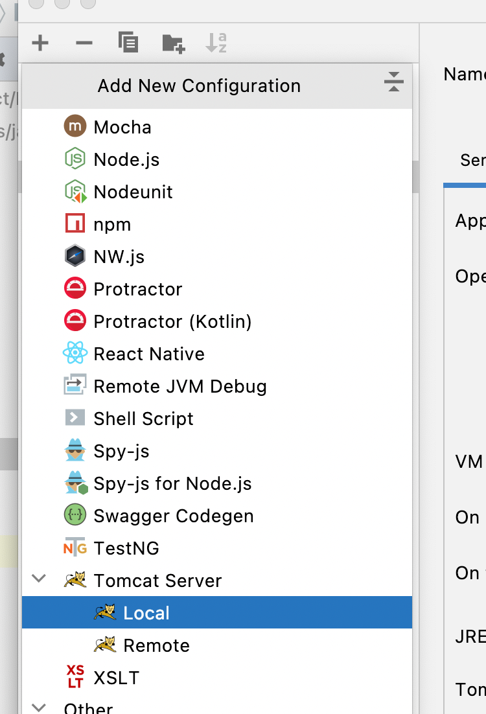Select the Shell Script terminal icon
This screenshot has width=486, height=714.
point(75,417)
